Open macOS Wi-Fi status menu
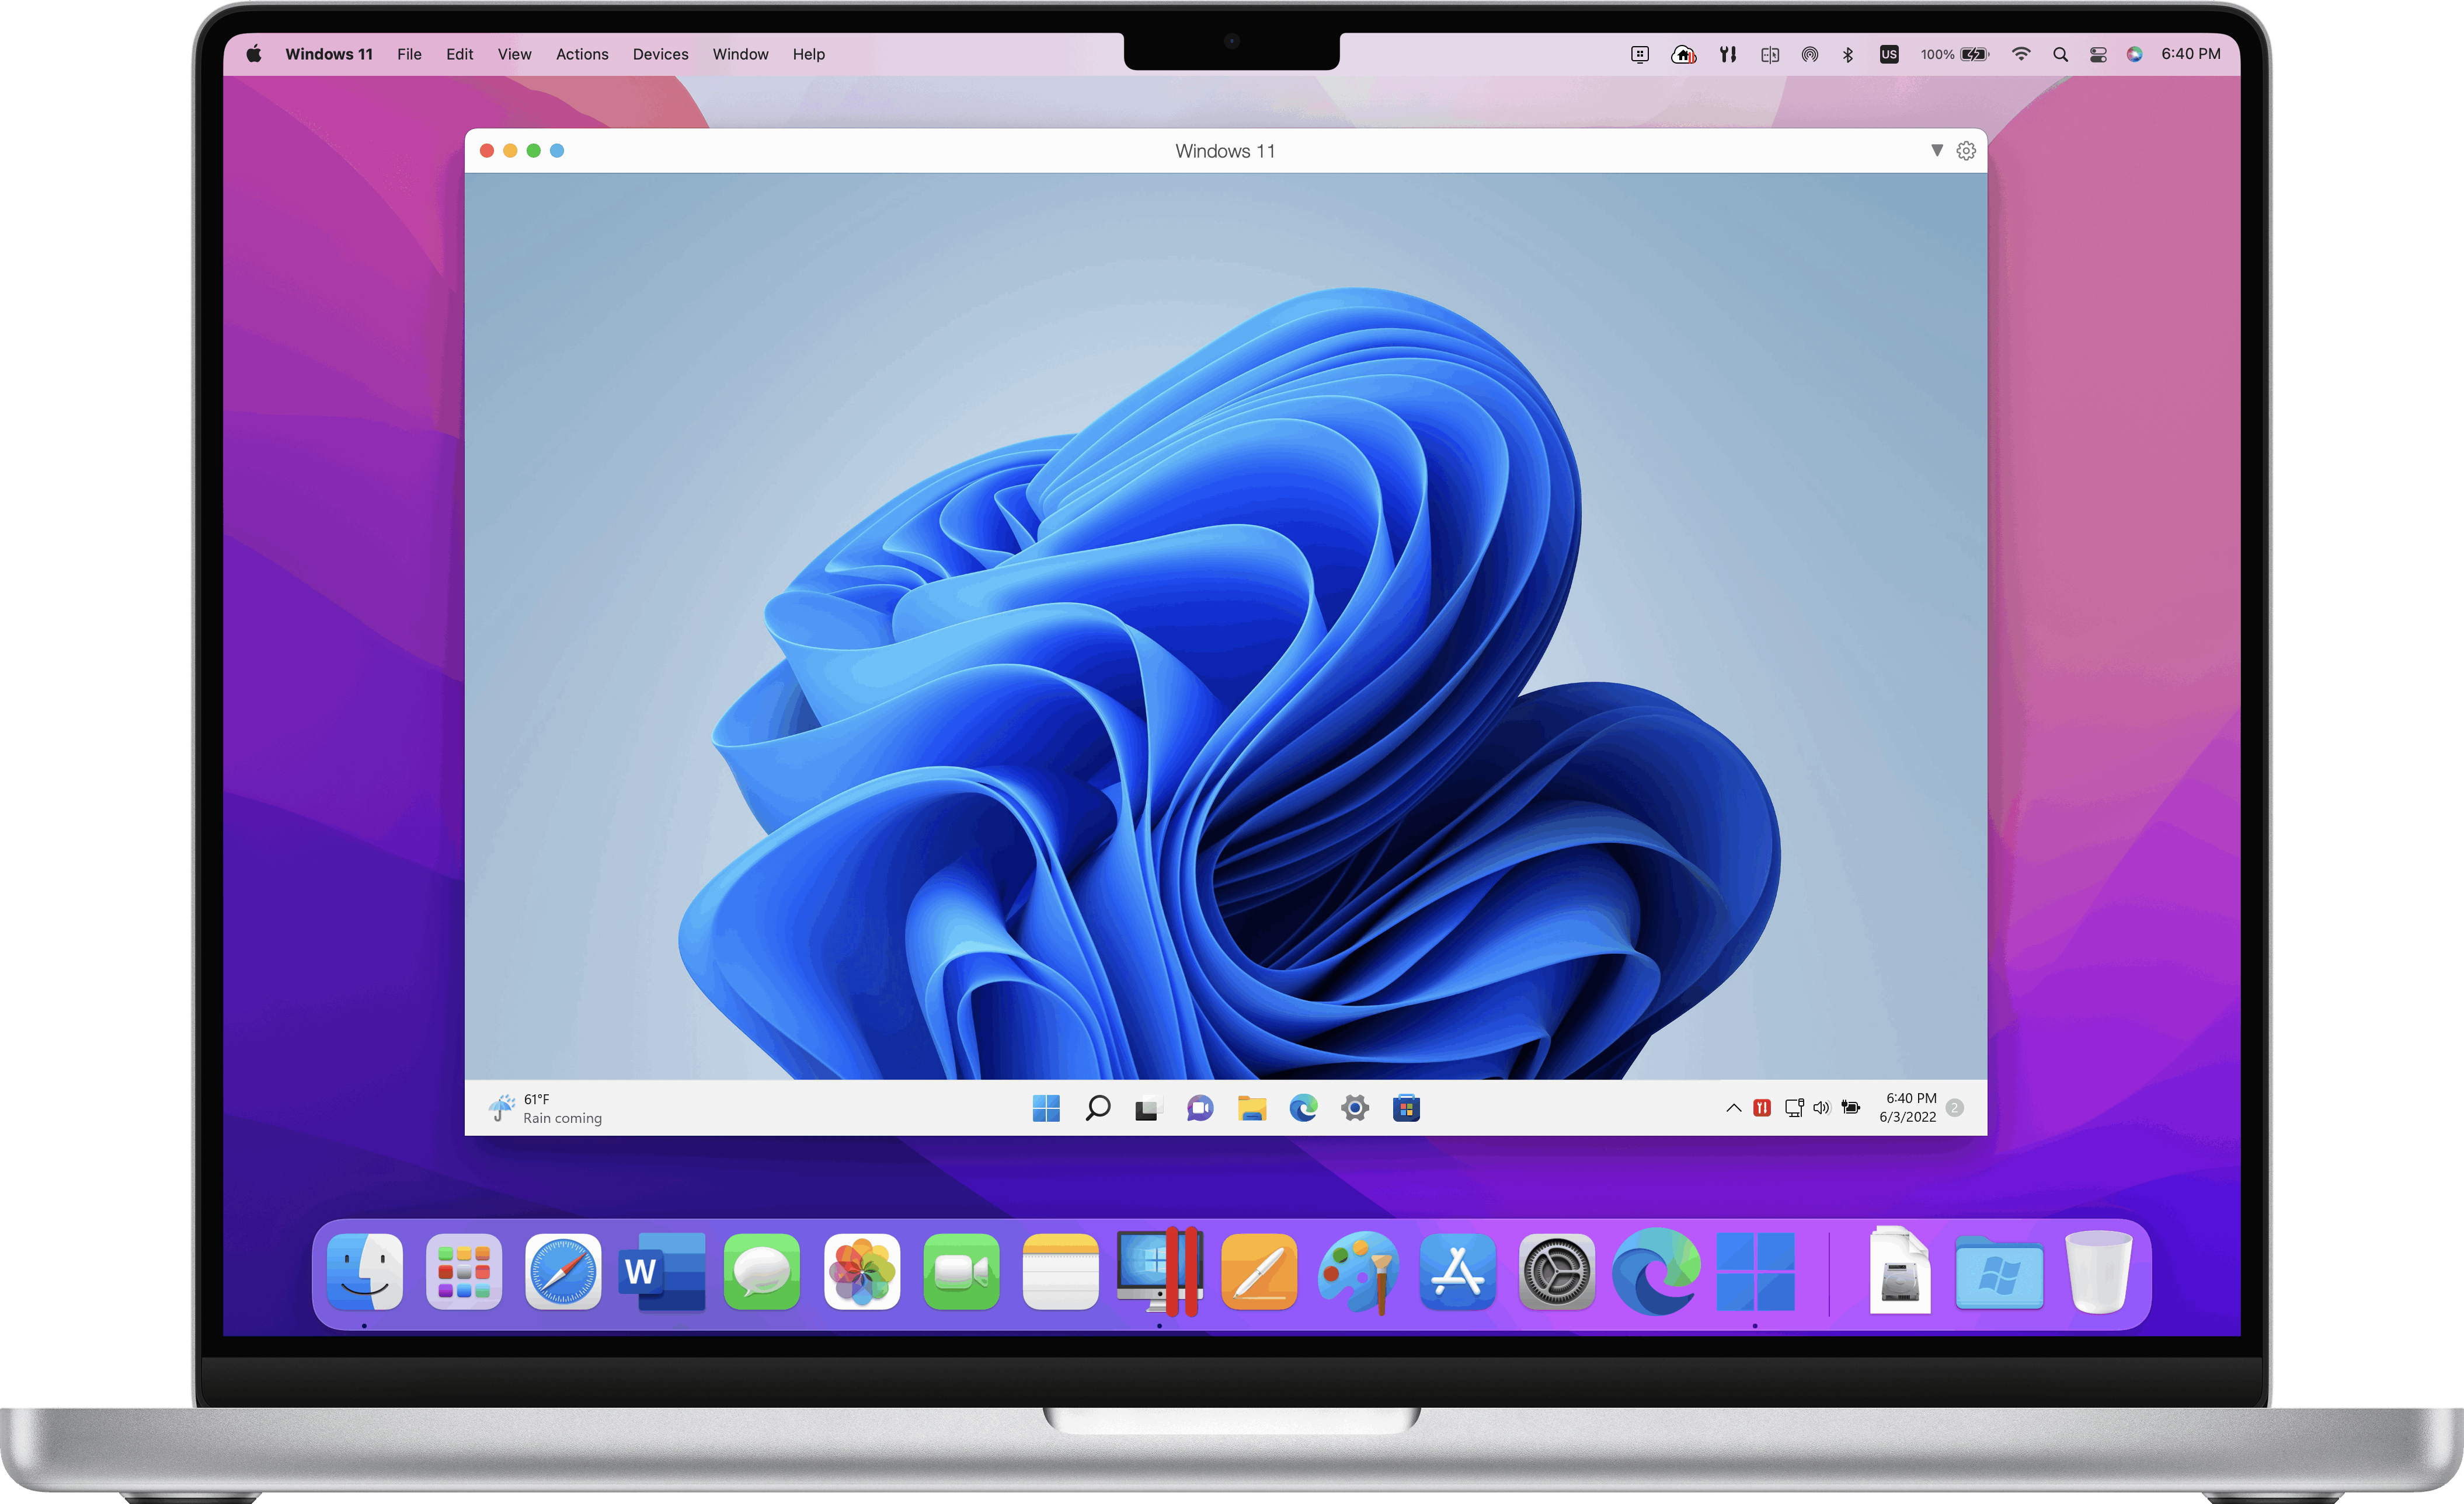 (x=2021, y=54)
